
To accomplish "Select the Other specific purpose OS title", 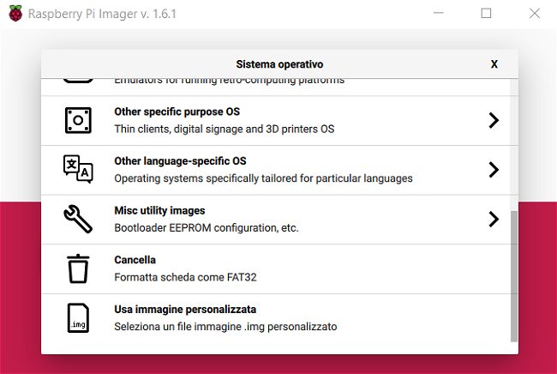I will tap(177, 112).
